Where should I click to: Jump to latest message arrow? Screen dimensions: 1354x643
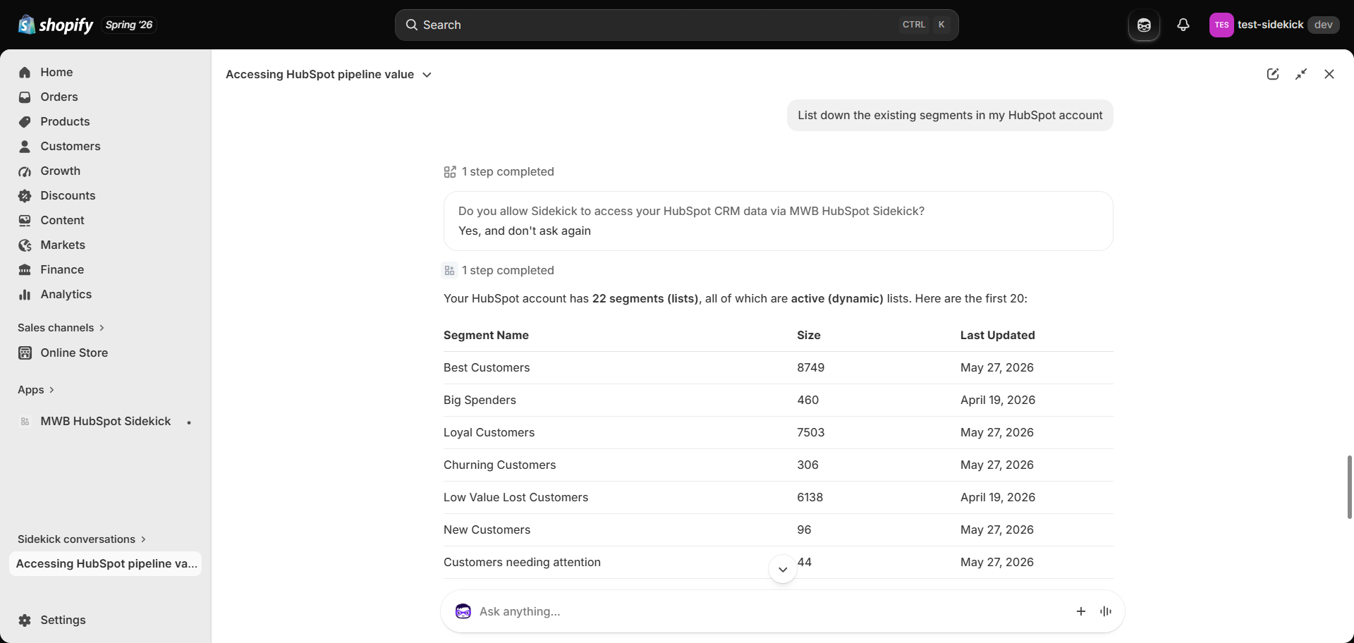coord(783,569)
